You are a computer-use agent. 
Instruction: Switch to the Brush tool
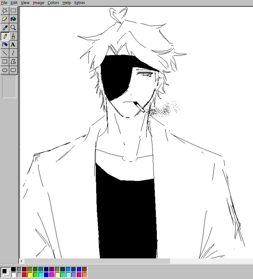coord(13,36)
